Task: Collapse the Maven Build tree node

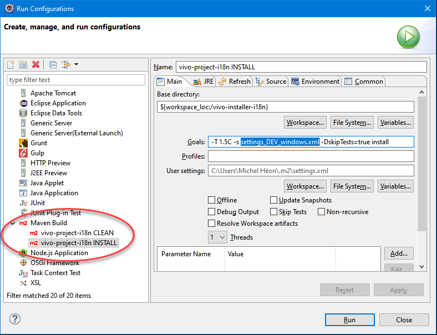Action: coord(13,223)
